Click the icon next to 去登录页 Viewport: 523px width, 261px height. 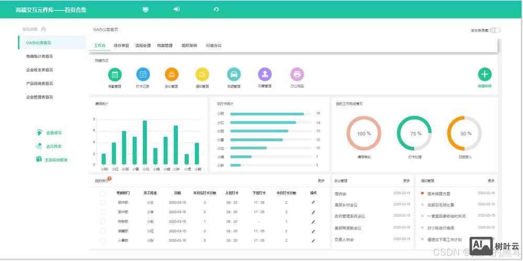pos(39,133)
